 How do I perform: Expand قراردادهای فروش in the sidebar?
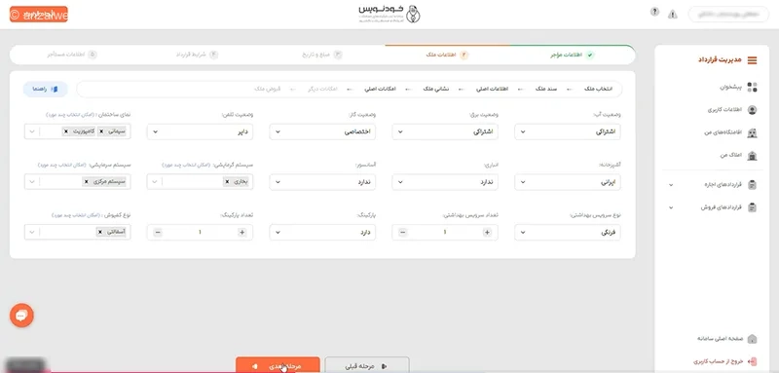coord(671,207)
